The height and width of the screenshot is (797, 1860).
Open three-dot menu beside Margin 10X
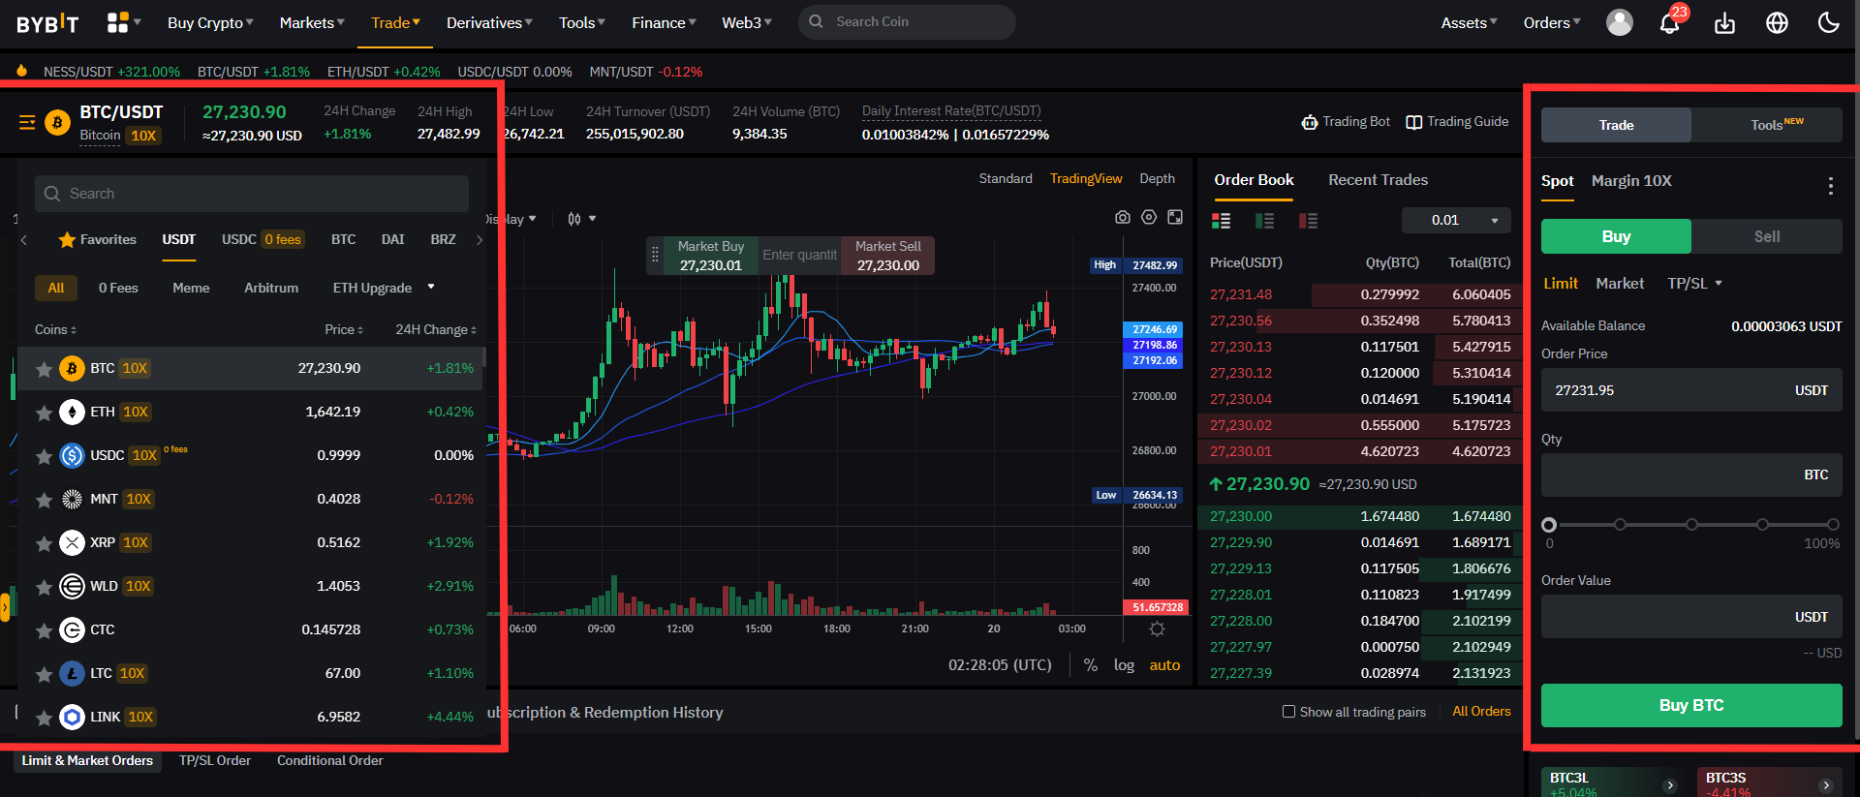tap(1830, 186)
